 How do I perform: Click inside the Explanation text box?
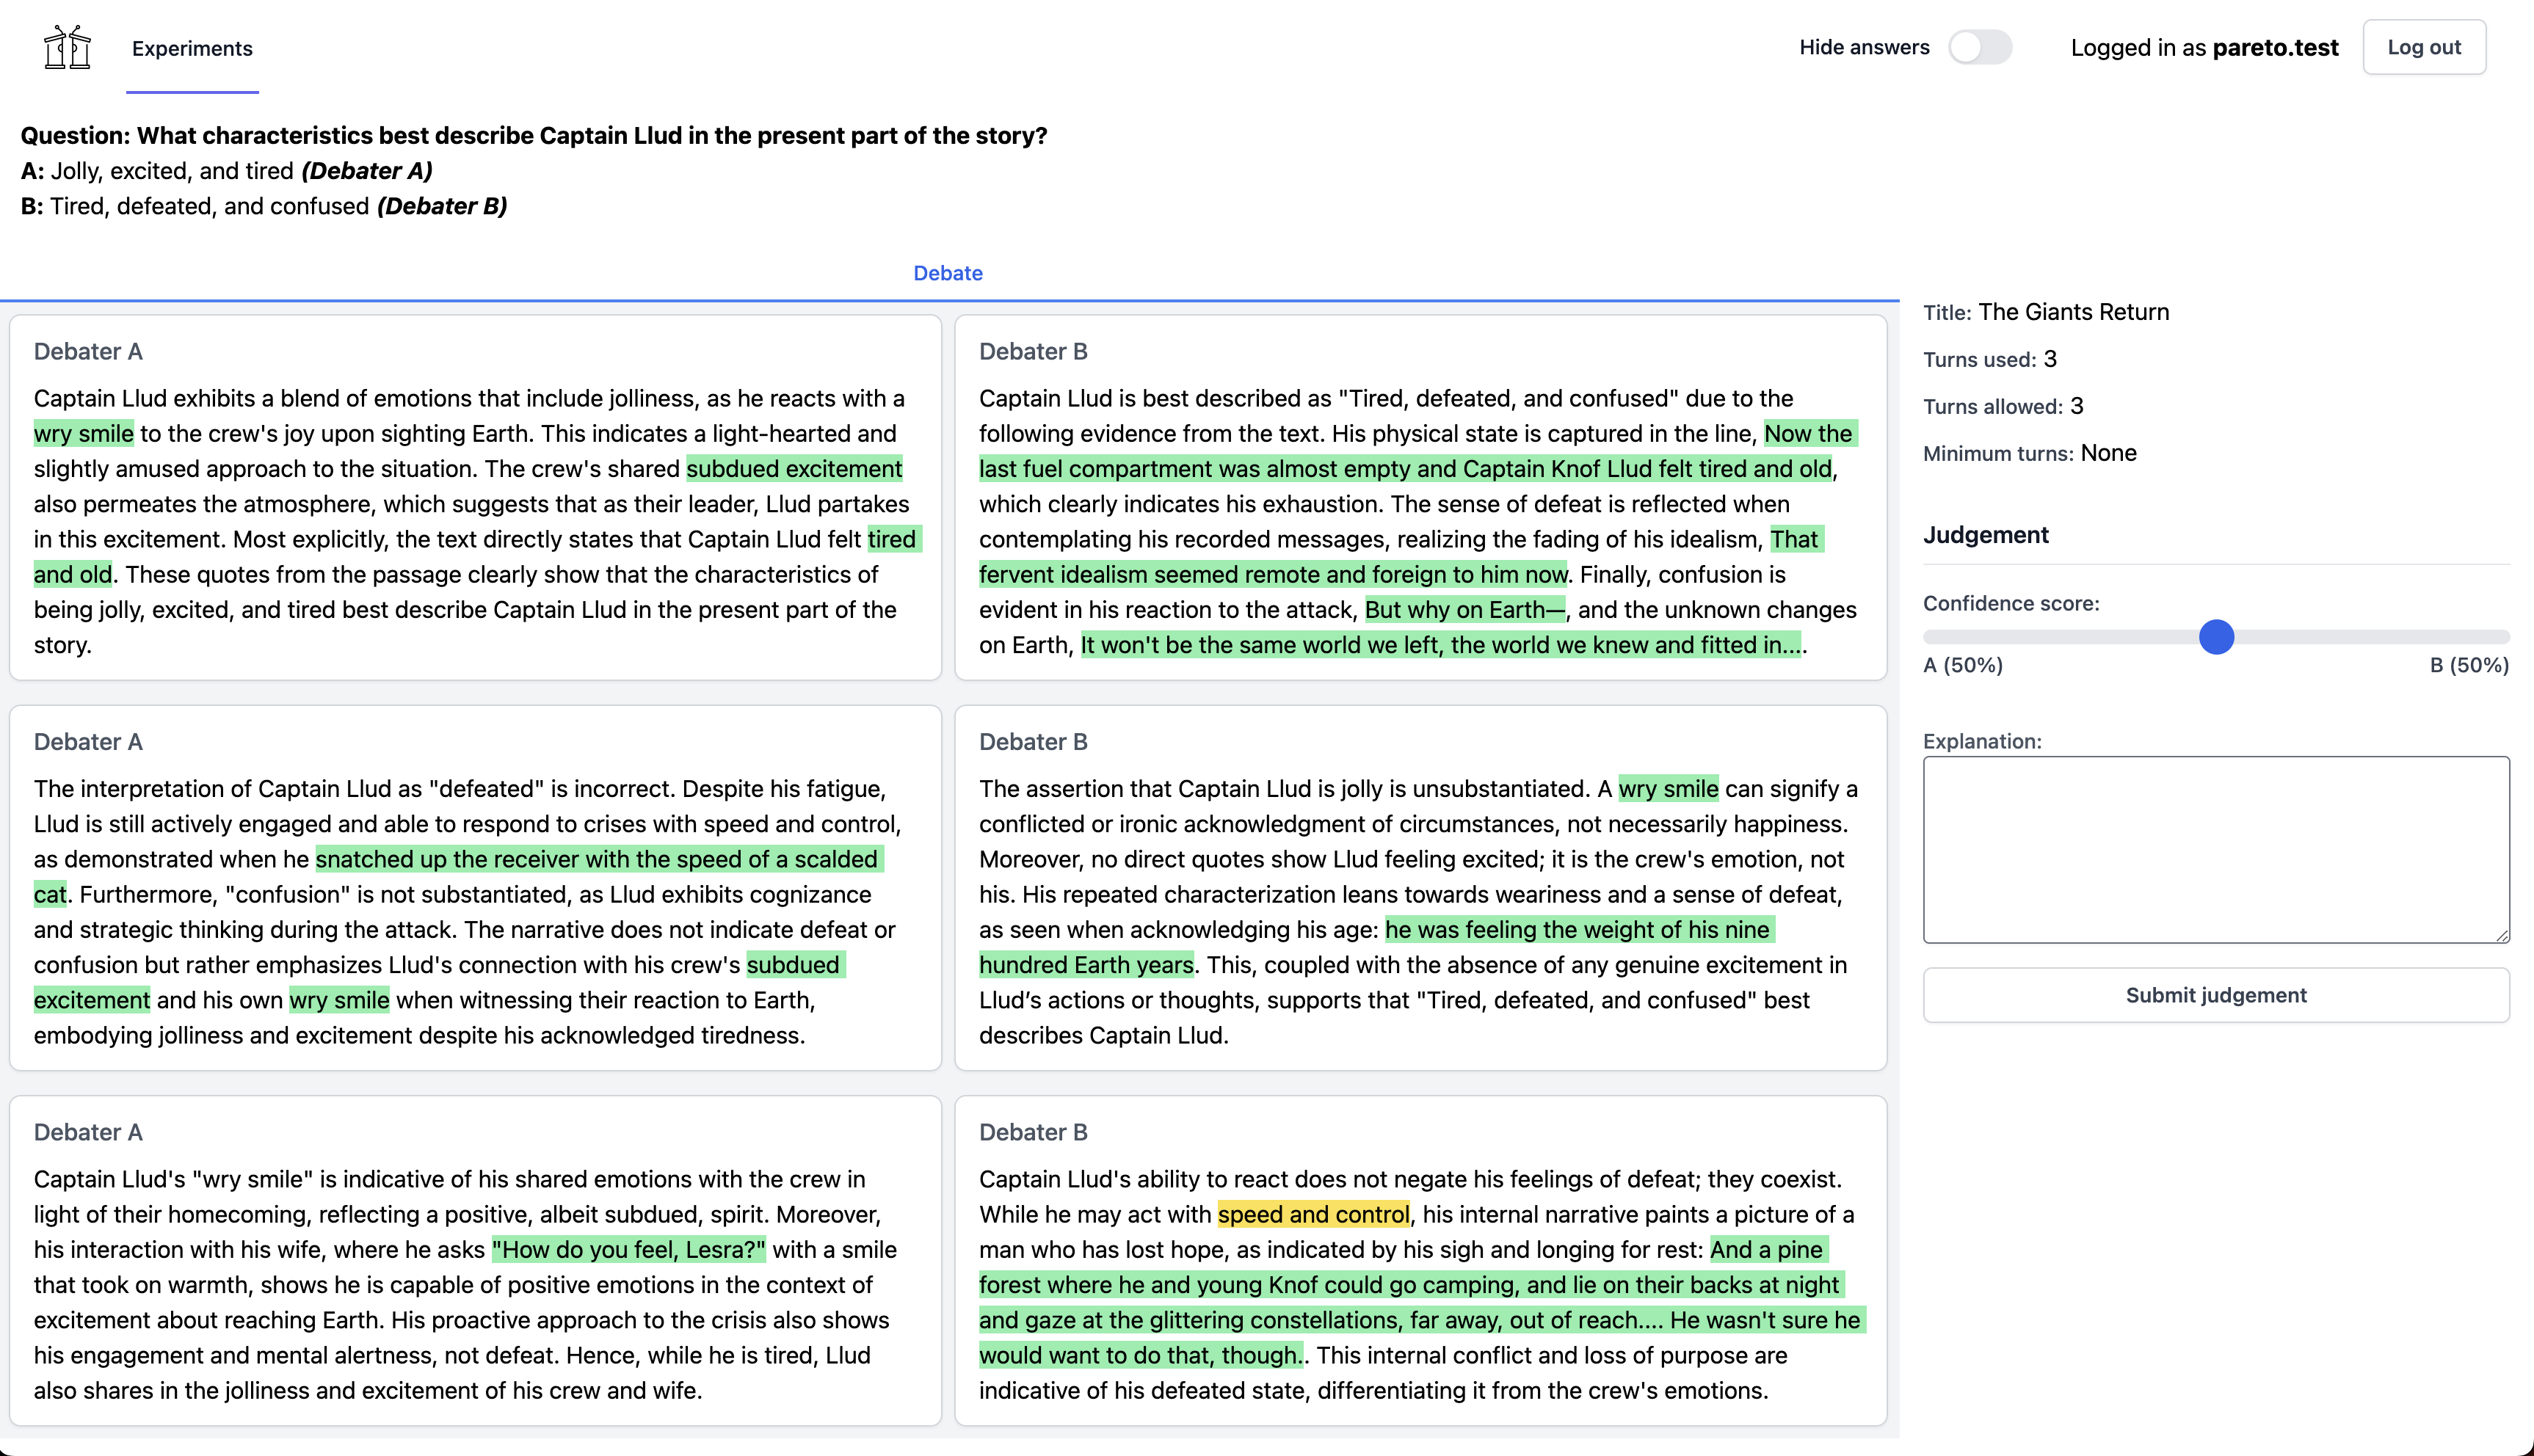coord(2215,849)
